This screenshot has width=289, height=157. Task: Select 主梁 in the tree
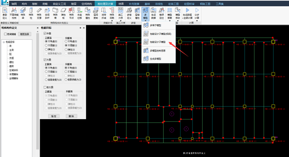point(11,50)
